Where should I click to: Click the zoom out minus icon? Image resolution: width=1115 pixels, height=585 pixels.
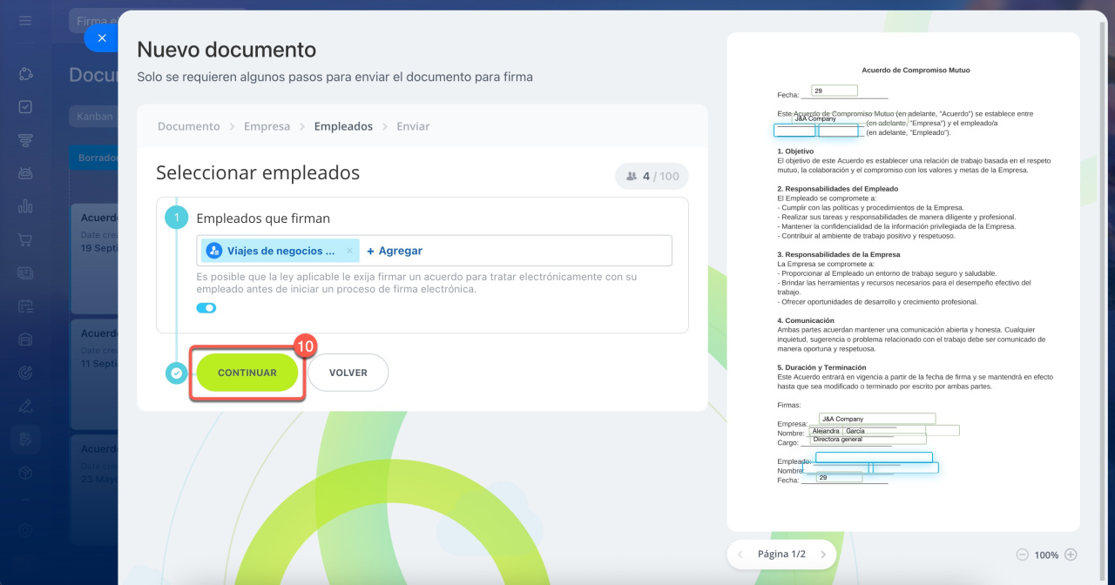[1022, 555]
